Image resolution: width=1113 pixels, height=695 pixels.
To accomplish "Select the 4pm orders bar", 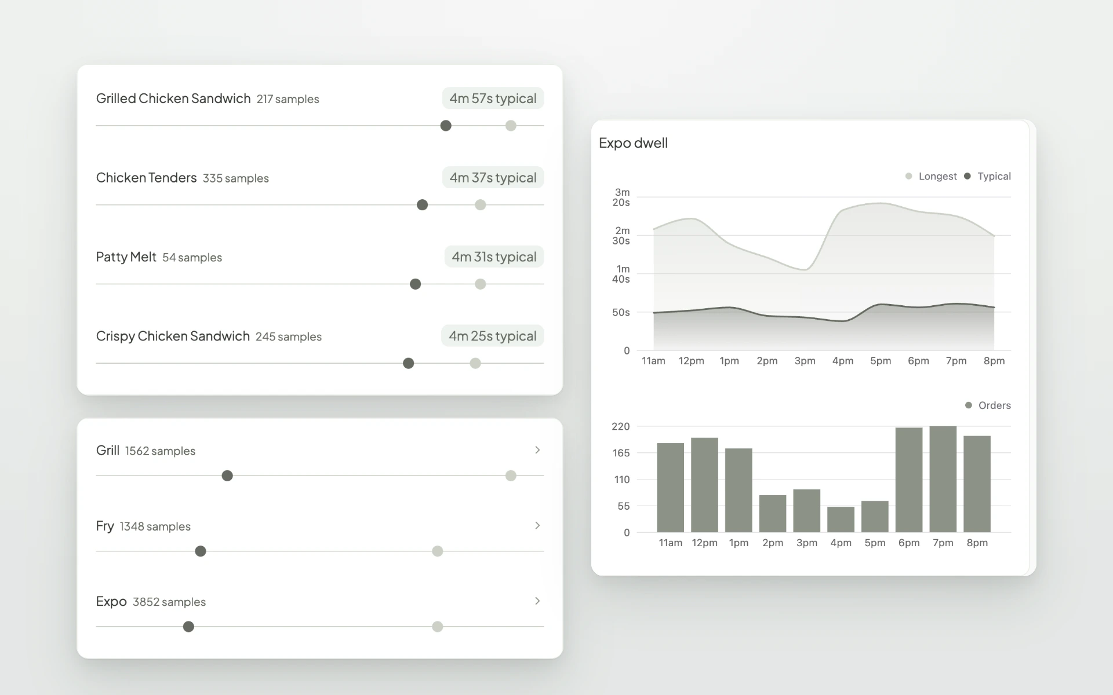I will 841,520.
